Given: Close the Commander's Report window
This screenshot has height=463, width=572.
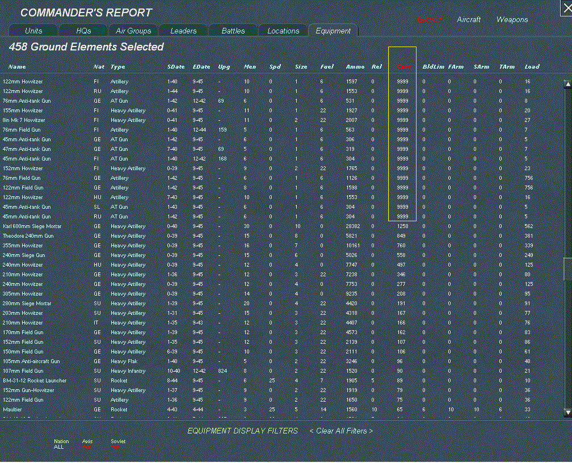Looking at the screenshot, I should pyautogui.click(x=566, y=8).
